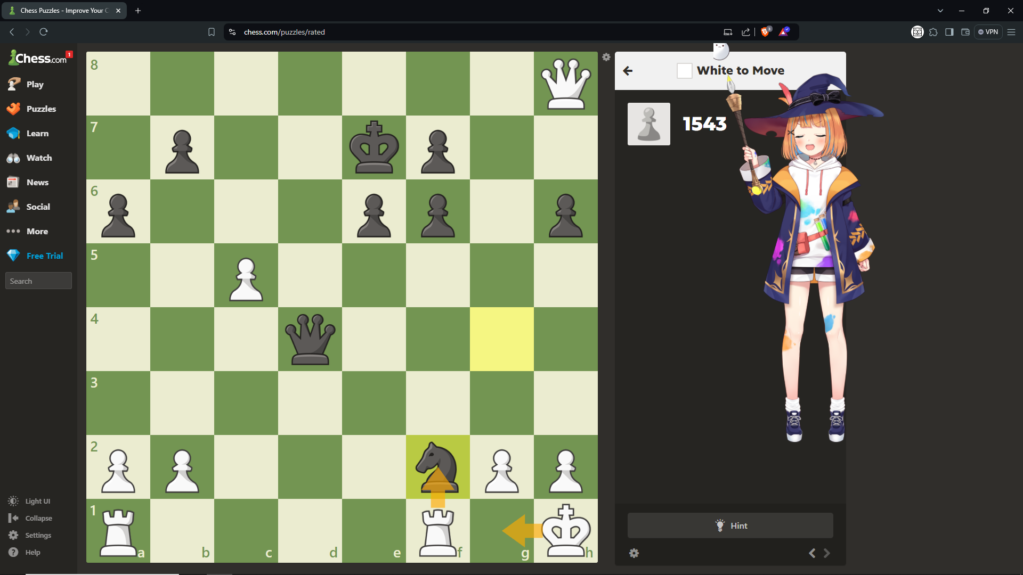Click the Hint button for puzzle
This screenshot has width=1023, height=575.
[x=730, y=525]
